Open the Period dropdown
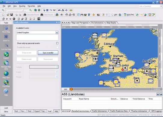163x117 pixels. point(57,77)
